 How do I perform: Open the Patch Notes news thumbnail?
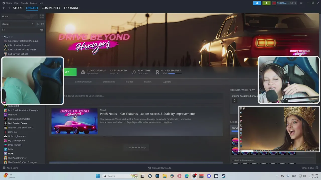74,121
